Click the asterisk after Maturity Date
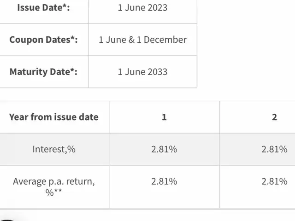The image size is (295, 221). pyautogui.click(x=72, y=71)
